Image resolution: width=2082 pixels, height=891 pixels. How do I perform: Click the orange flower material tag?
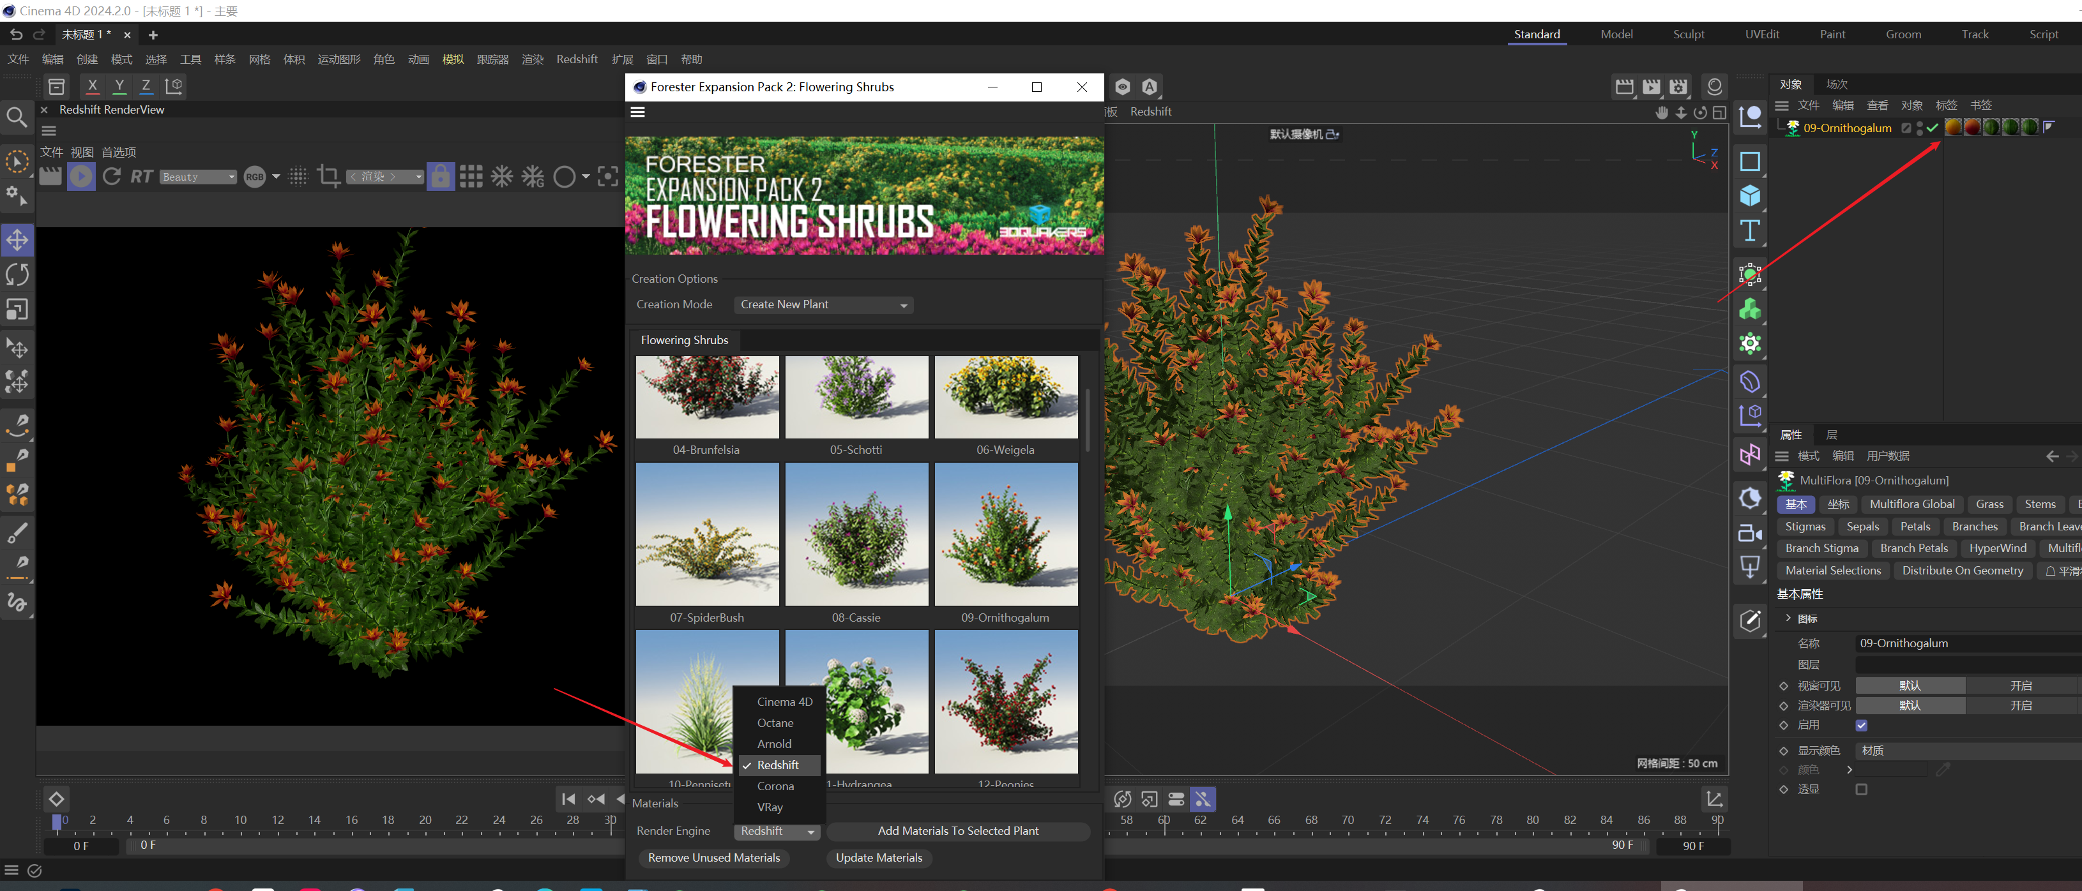coord(1953,128)
